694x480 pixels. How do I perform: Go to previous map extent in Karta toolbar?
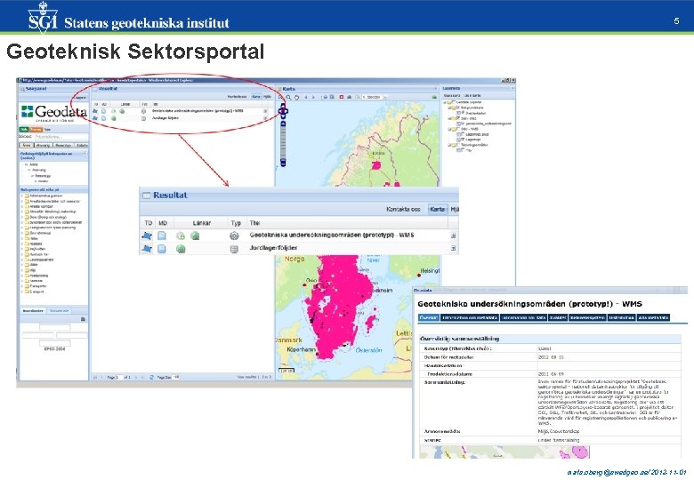[x=306, y=97]
